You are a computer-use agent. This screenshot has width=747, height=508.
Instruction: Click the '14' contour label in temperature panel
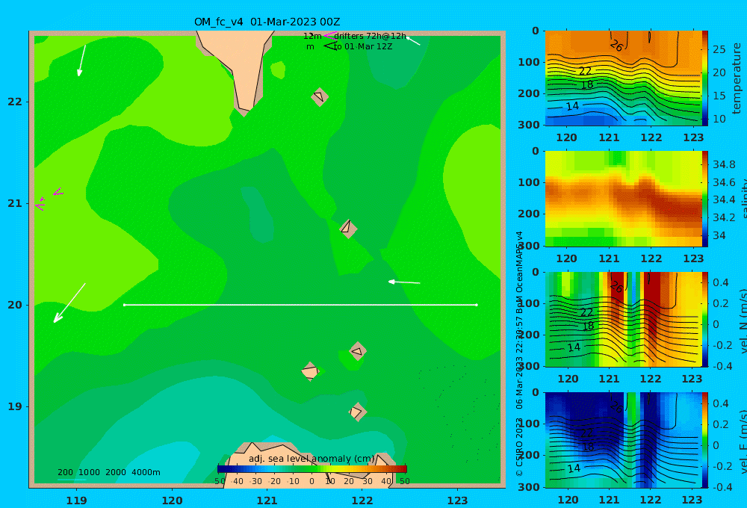tap(573, 106)
